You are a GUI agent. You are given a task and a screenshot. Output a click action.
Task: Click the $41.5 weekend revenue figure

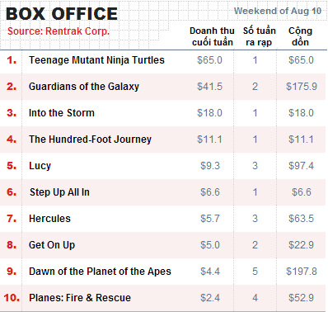coord(209,87)
